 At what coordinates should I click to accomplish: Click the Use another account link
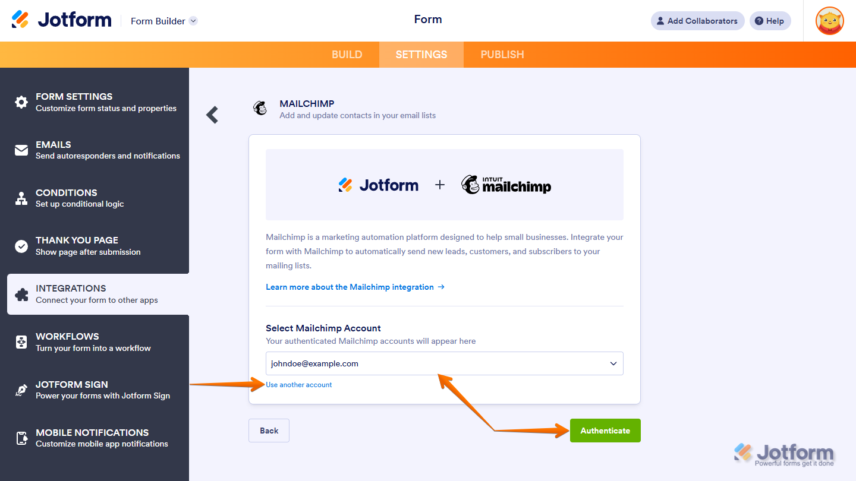point(299,384)
